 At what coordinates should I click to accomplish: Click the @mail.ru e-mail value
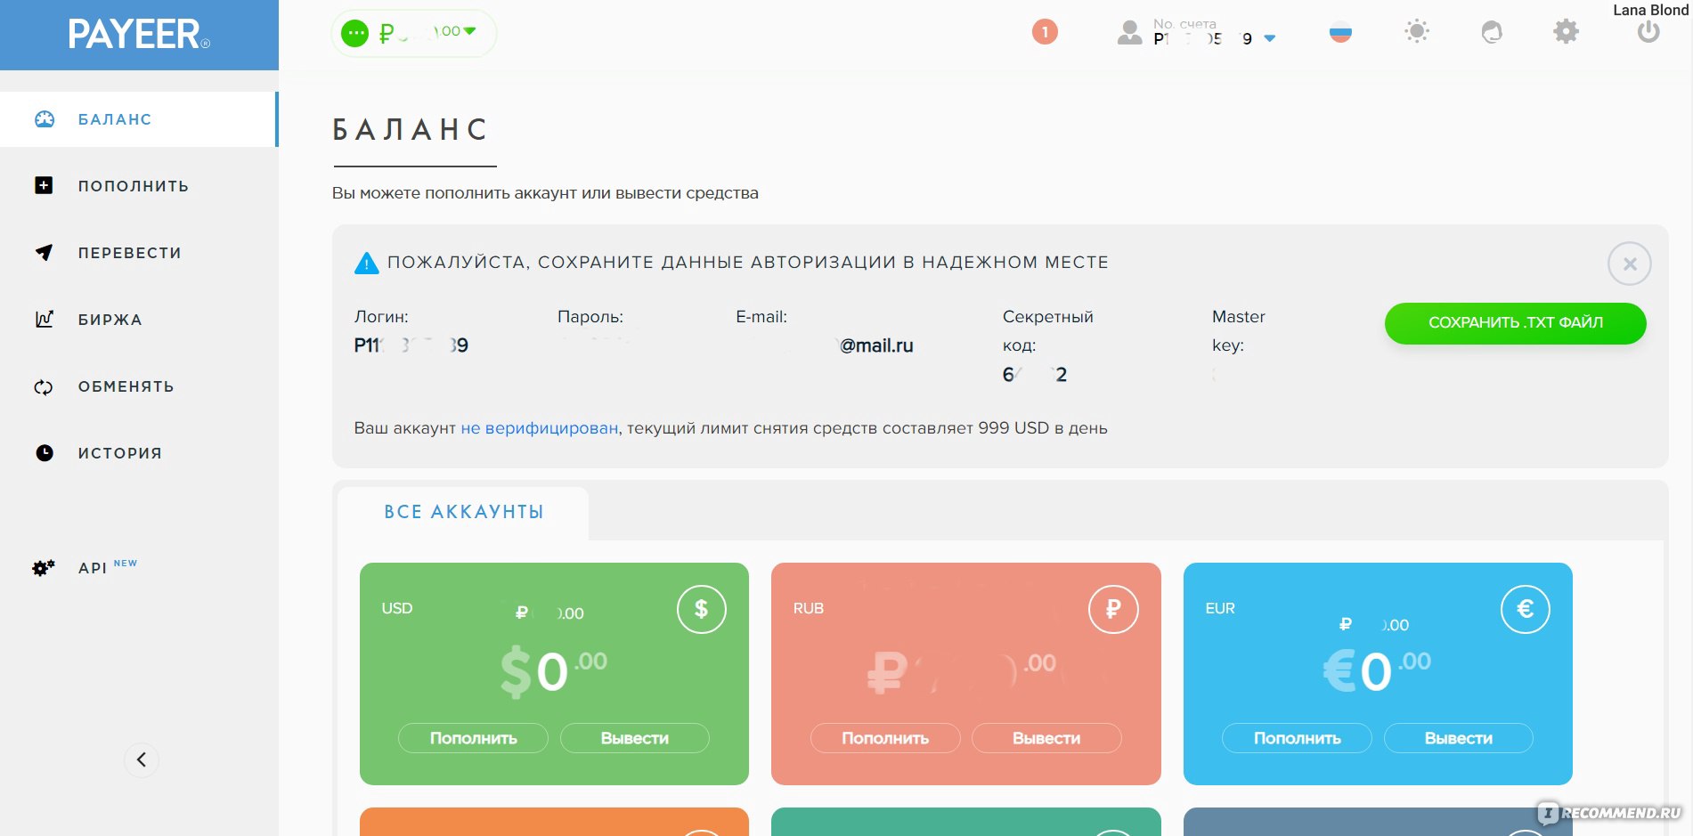(x=876, y=345)
